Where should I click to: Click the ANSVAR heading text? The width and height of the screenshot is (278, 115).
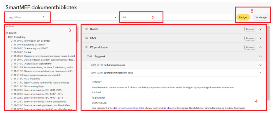point(96,92)
